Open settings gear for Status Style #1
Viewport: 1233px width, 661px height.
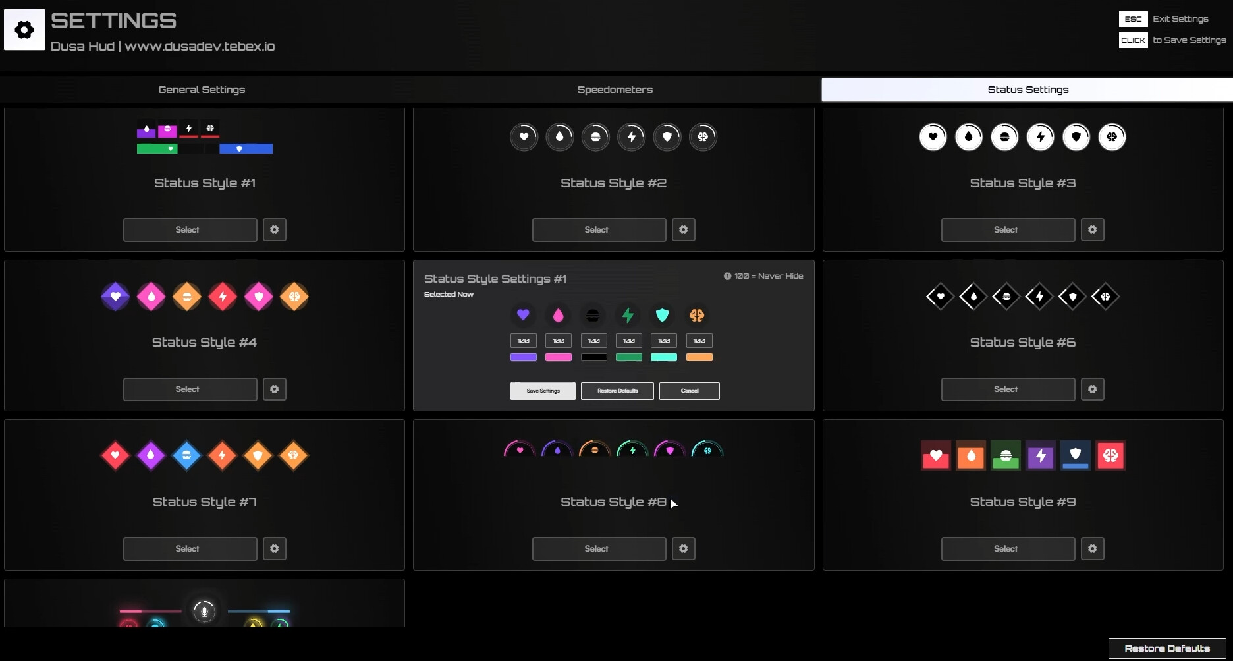[x=275, y=229]
